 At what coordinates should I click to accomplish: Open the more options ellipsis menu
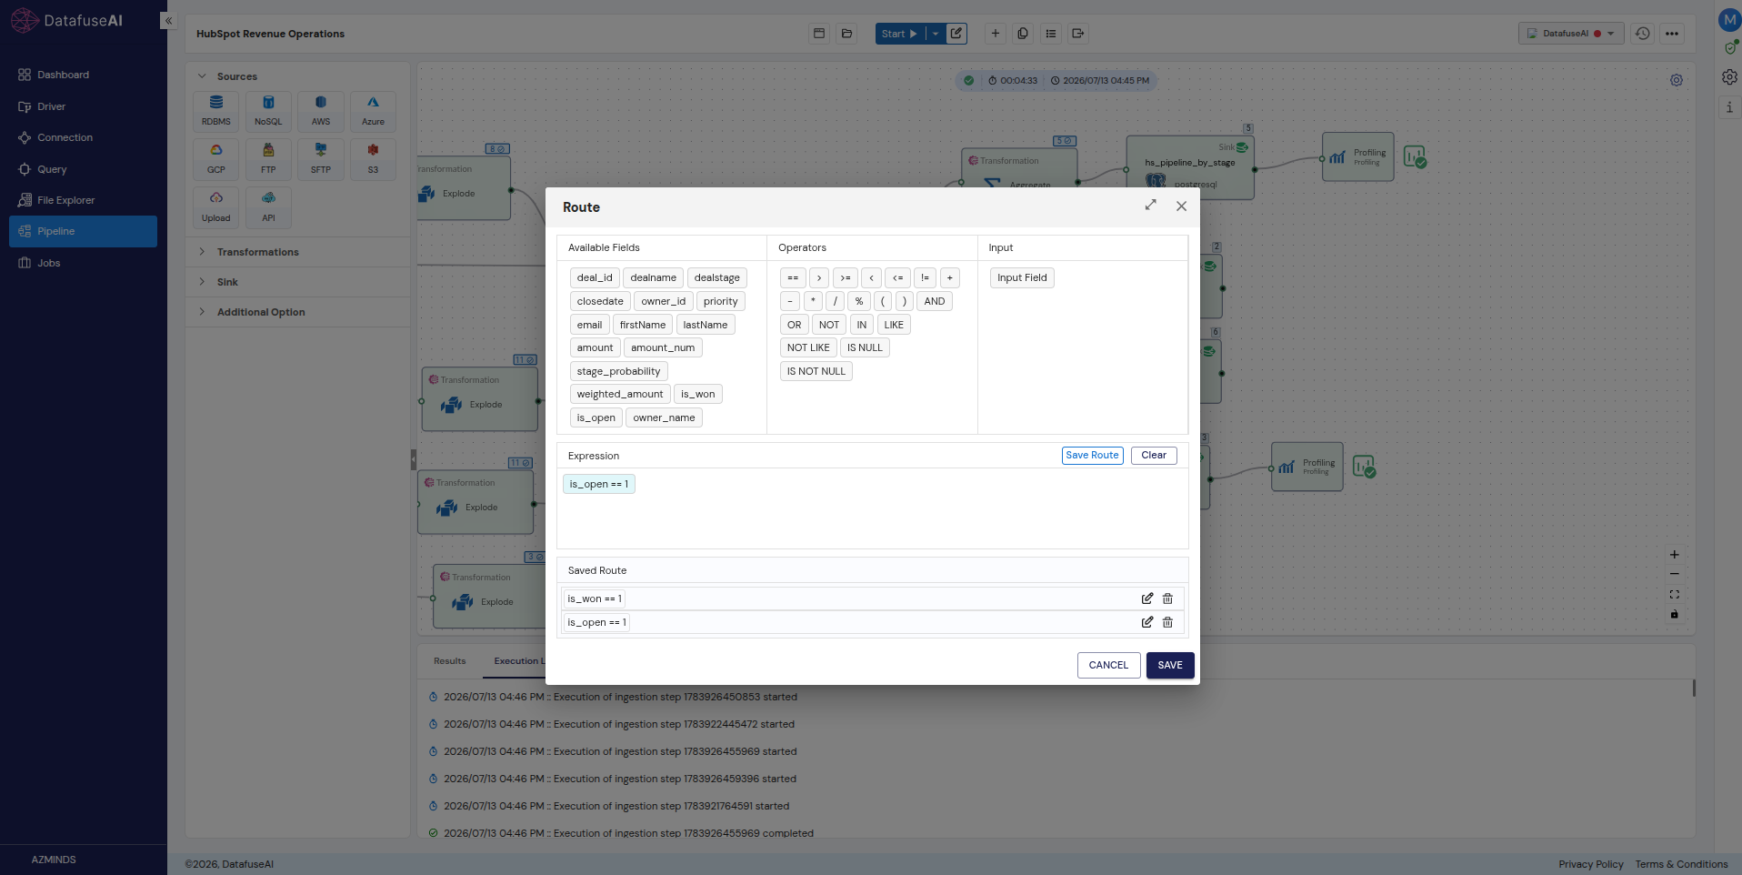coord(1672,34)
